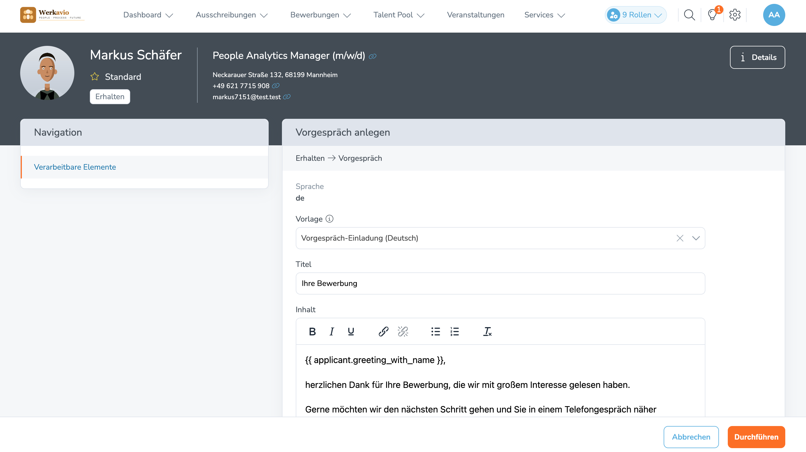Viewport: 806px width, 452px height.
Task: Expand the Dashboard menu
Action: pos(148,15)
